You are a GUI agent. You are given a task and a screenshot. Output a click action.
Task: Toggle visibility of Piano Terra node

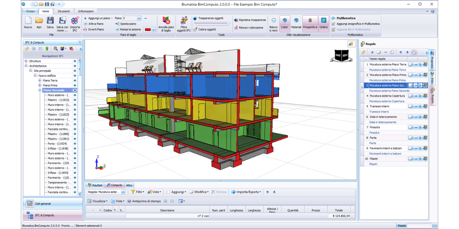point(75,81)
